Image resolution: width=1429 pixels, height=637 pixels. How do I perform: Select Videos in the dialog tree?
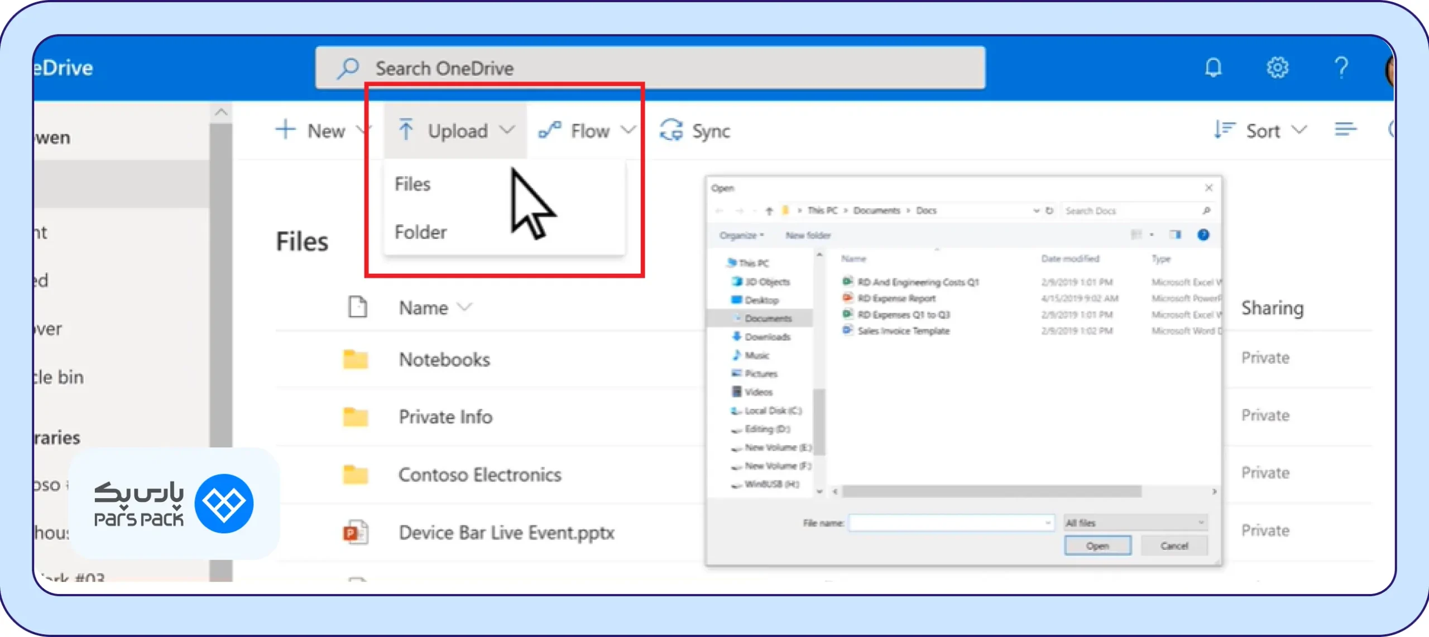(x=752, y=392)
